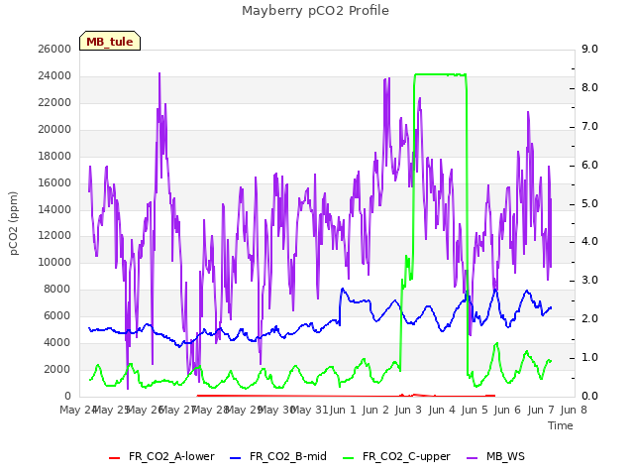Click the May 31 date label
This screenshot has width=634, height=476.
(310, 410)
